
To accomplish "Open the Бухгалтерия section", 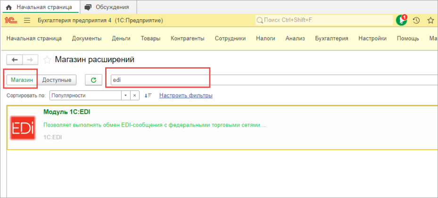I will coord(331,39).
